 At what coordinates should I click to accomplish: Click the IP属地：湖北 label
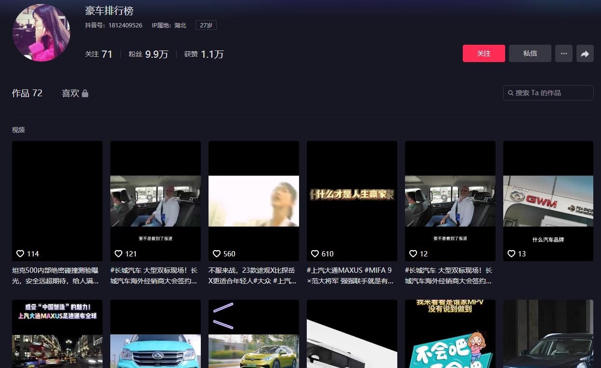(169, 25)
